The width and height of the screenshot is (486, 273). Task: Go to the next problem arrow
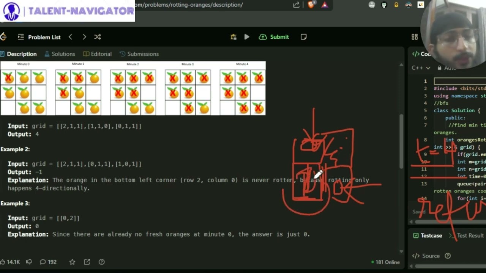click(84, 37)
